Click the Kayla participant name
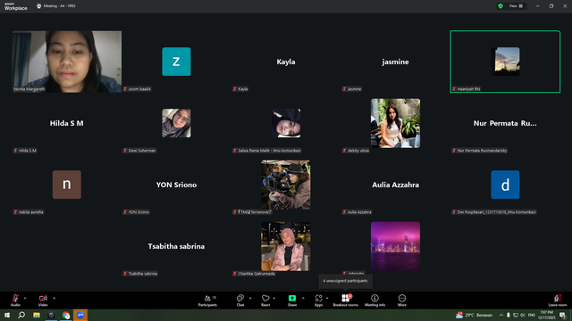572x321 pixels. pos(286,62)
